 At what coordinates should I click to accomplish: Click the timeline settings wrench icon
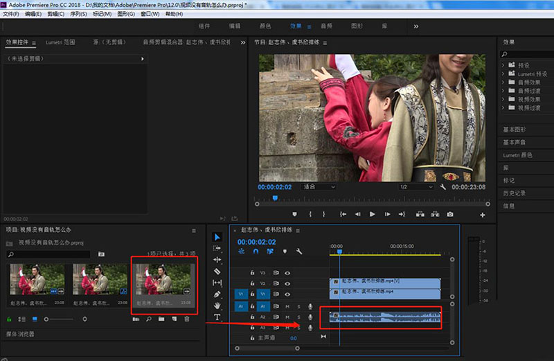(x=299, y=252)
